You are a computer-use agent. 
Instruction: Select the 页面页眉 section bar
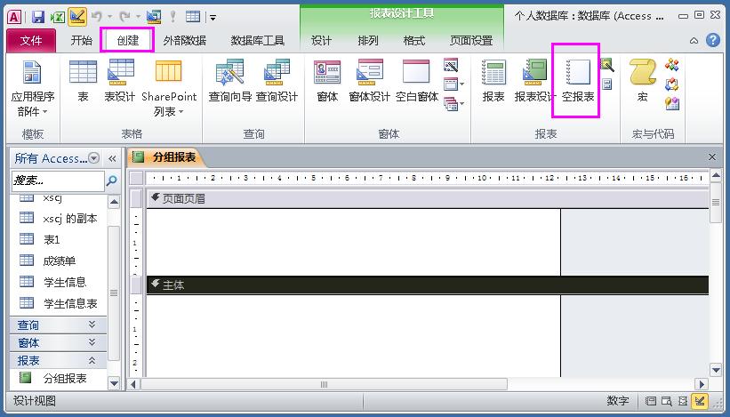pyautogui.click(x=428, y=199)
